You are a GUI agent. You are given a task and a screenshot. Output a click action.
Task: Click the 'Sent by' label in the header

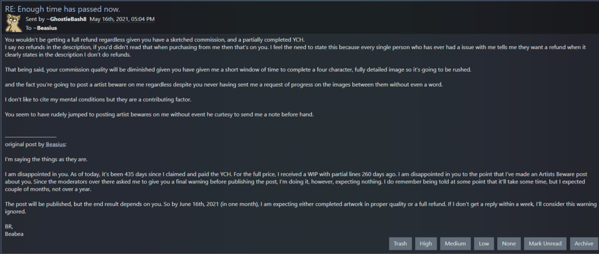click(x=33, y=19)
